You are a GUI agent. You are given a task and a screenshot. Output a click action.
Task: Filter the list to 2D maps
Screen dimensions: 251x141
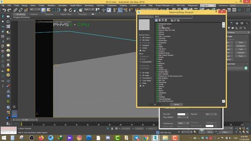144,73
